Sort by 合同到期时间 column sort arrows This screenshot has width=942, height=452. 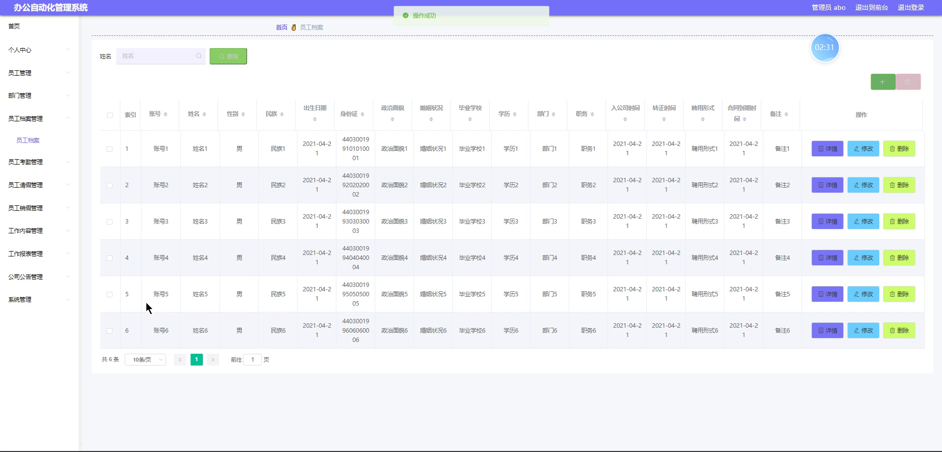(745, 119)
